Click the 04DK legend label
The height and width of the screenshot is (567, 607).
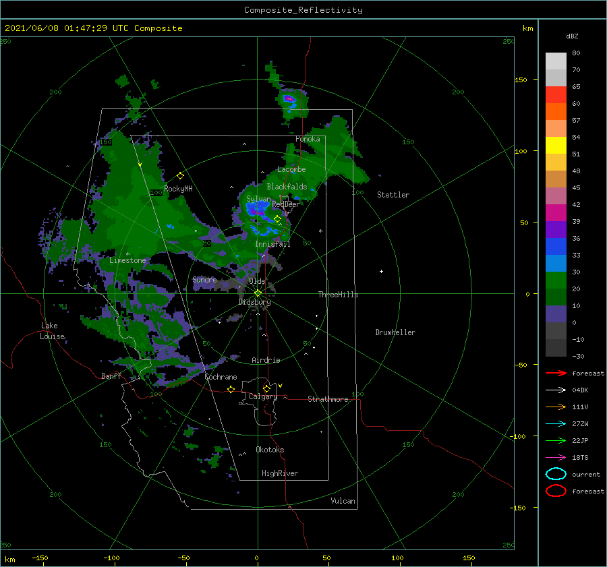point(580,390)
